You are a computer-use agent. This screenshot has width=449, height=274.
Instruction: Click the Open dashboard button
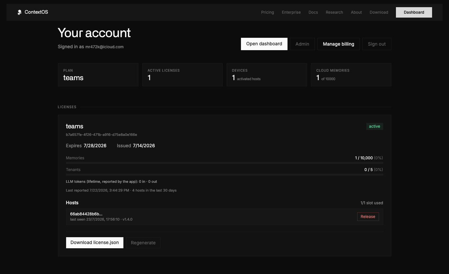click(x=264, y=44)
